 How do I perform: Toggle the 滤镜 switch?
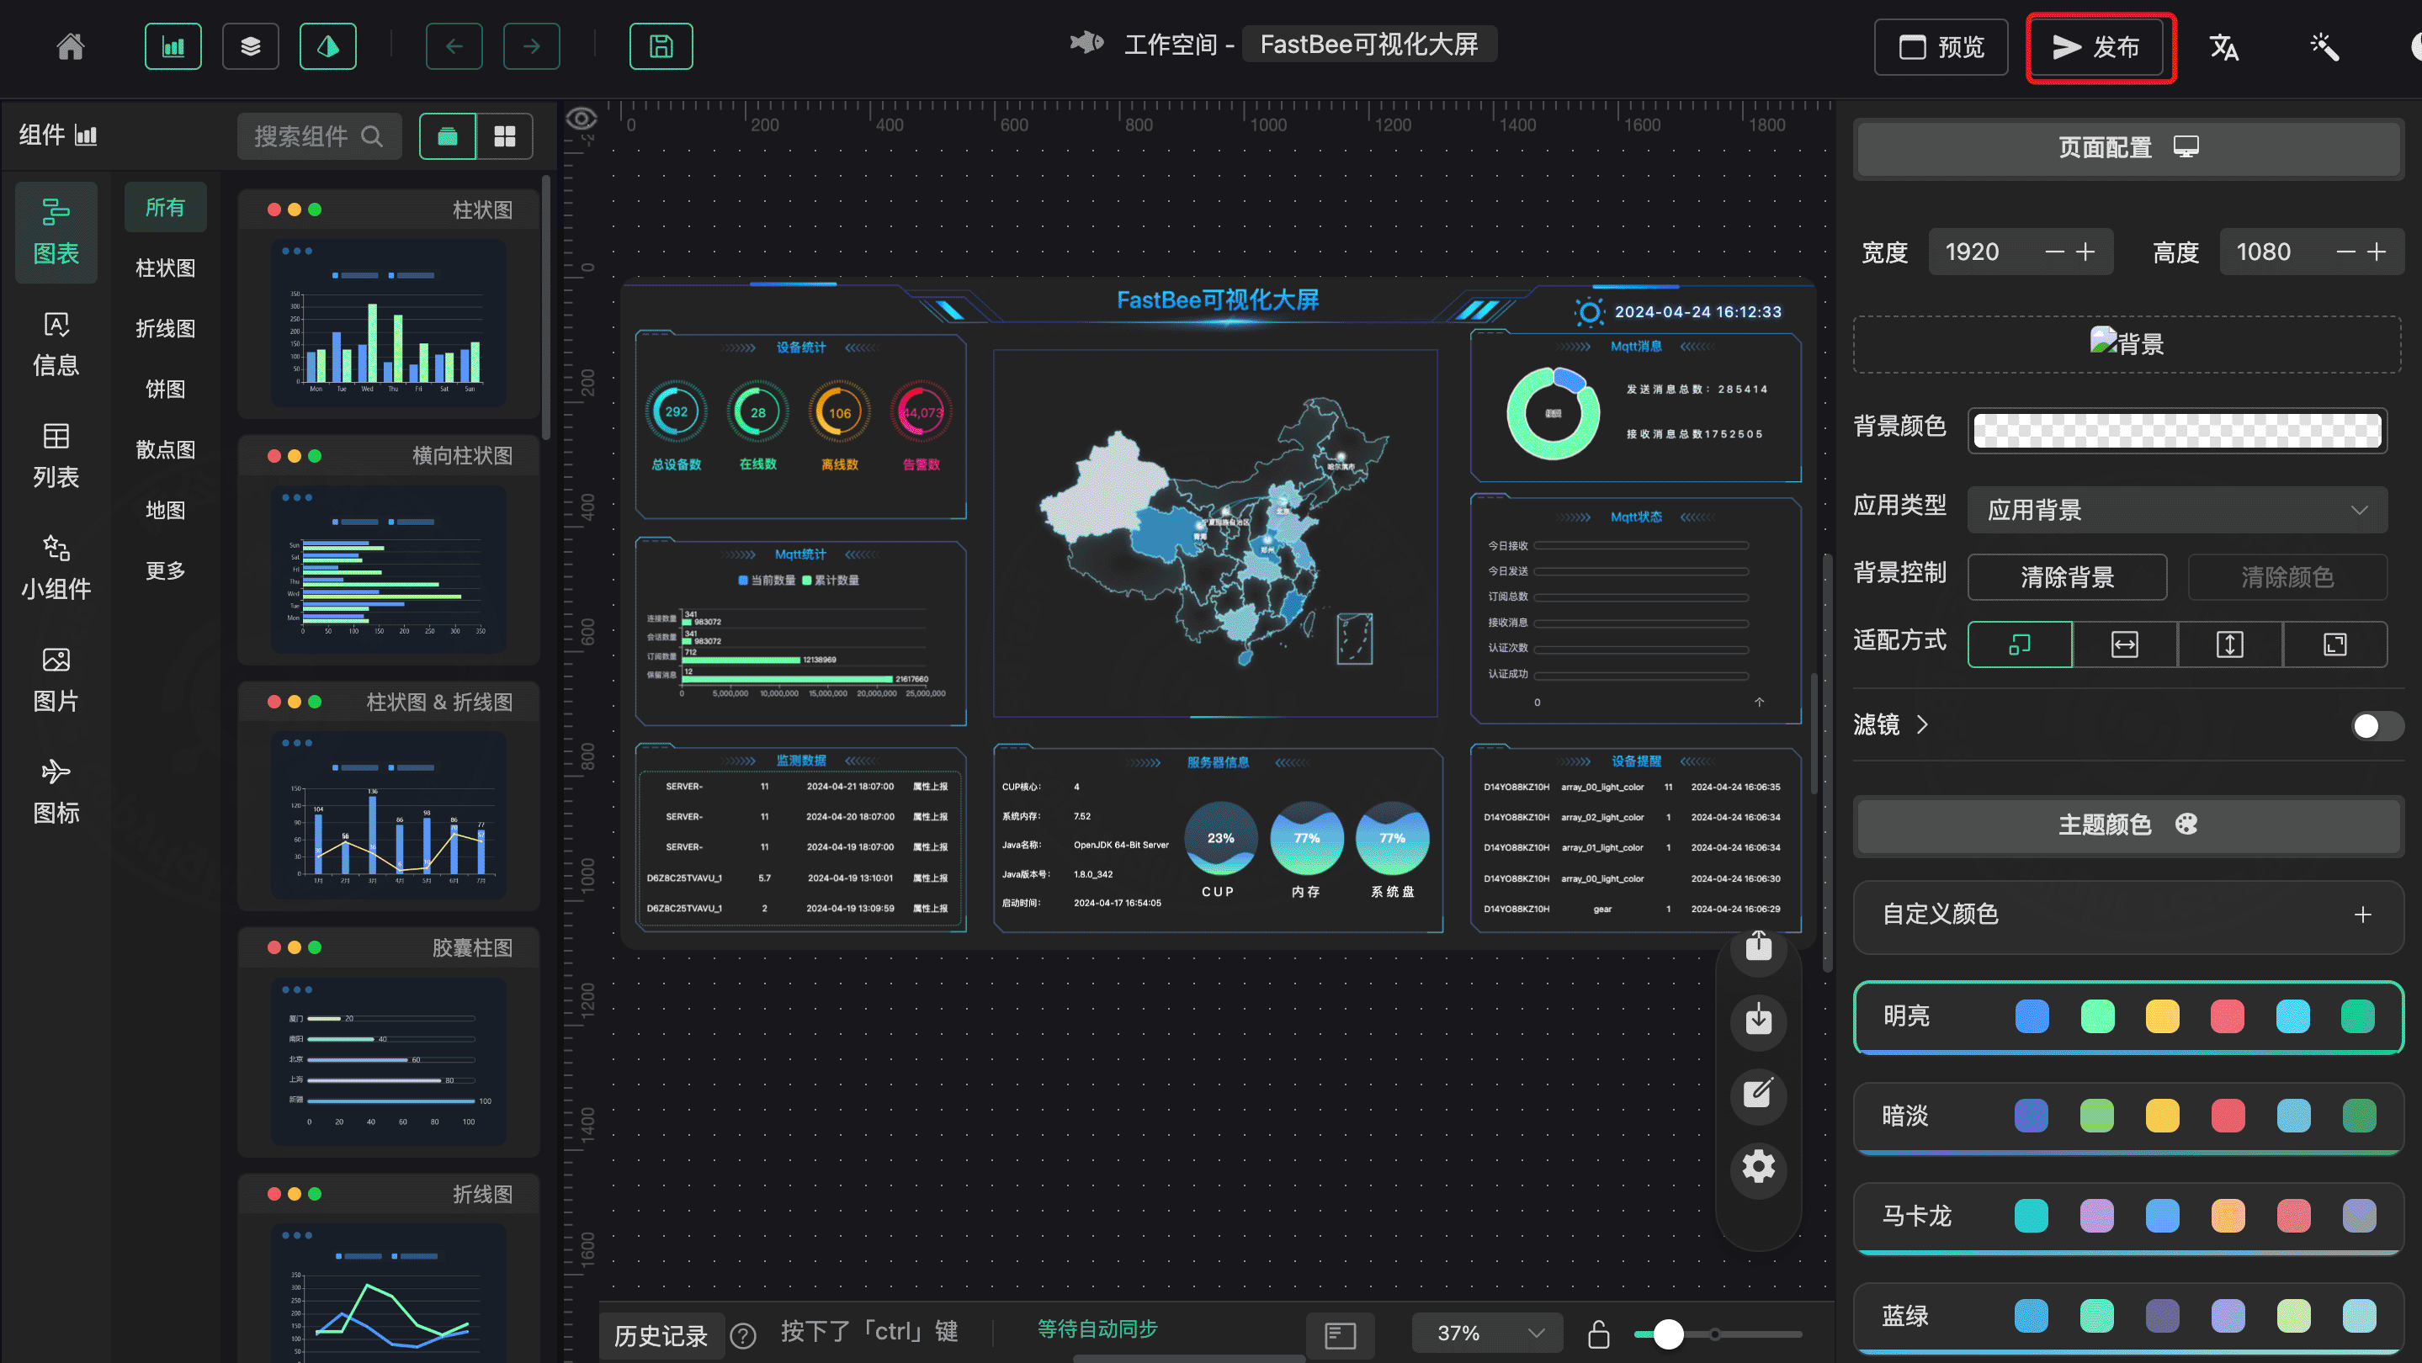(2376, 726)
